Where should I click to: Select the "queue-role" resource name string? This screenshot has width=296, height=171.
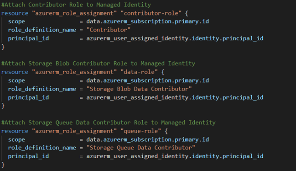(x=140, y=131)
